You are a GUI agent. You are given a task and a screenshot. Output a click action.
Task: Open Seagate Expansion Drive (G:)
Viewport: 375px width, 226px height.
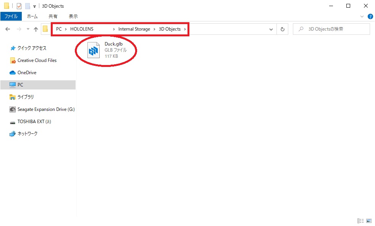(x=46, y=109)
